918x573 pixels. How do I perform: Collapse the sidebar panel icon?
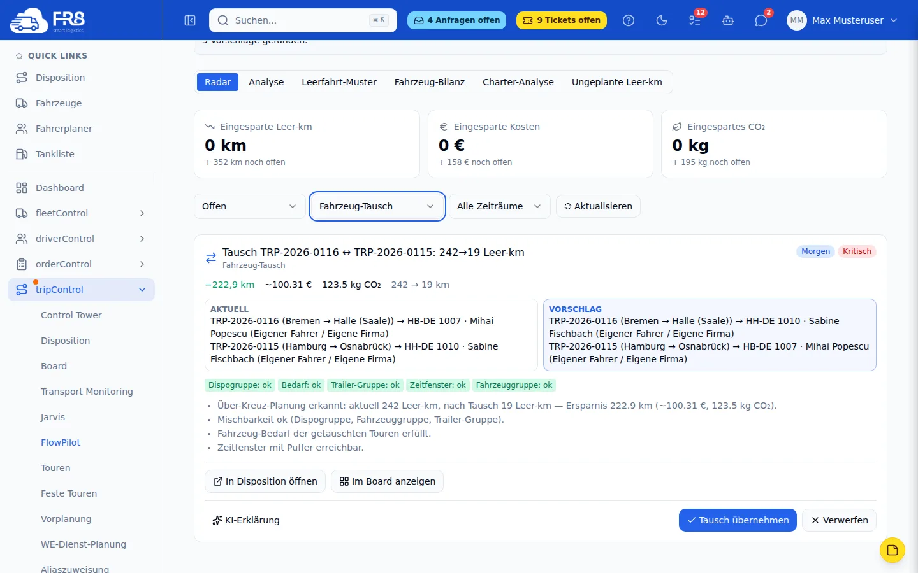[190, 20]
